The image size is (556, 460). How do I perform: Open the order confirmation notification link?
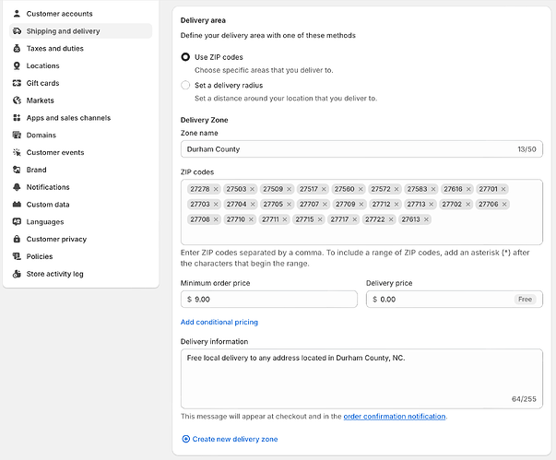(x=395, y=417)
